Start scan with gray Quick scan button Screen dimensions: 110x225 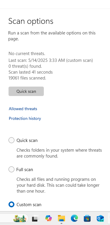[26, 91]
